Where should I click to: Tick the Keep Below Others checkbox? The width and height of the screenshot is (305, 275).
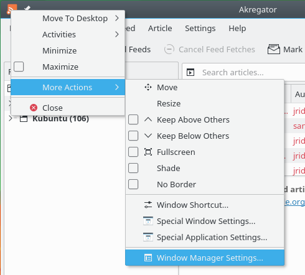[x=133, y=136]
